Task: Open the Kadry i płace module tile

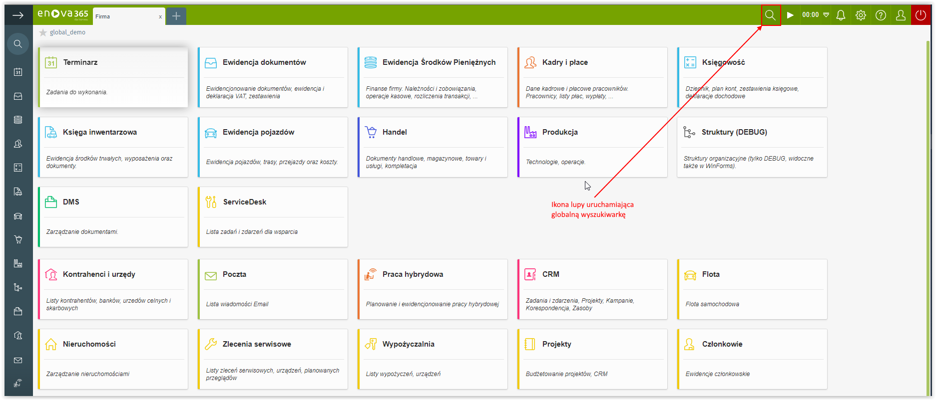Action: [592, 77]
